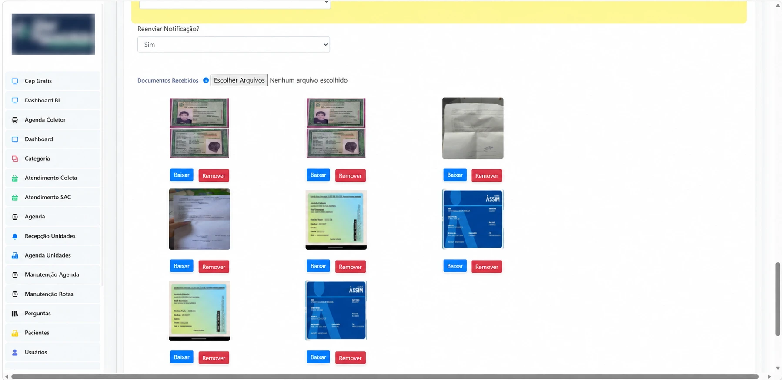Click the Atendimento Coleta basket icon
782x380 pixels.
[x=15, y=178]
